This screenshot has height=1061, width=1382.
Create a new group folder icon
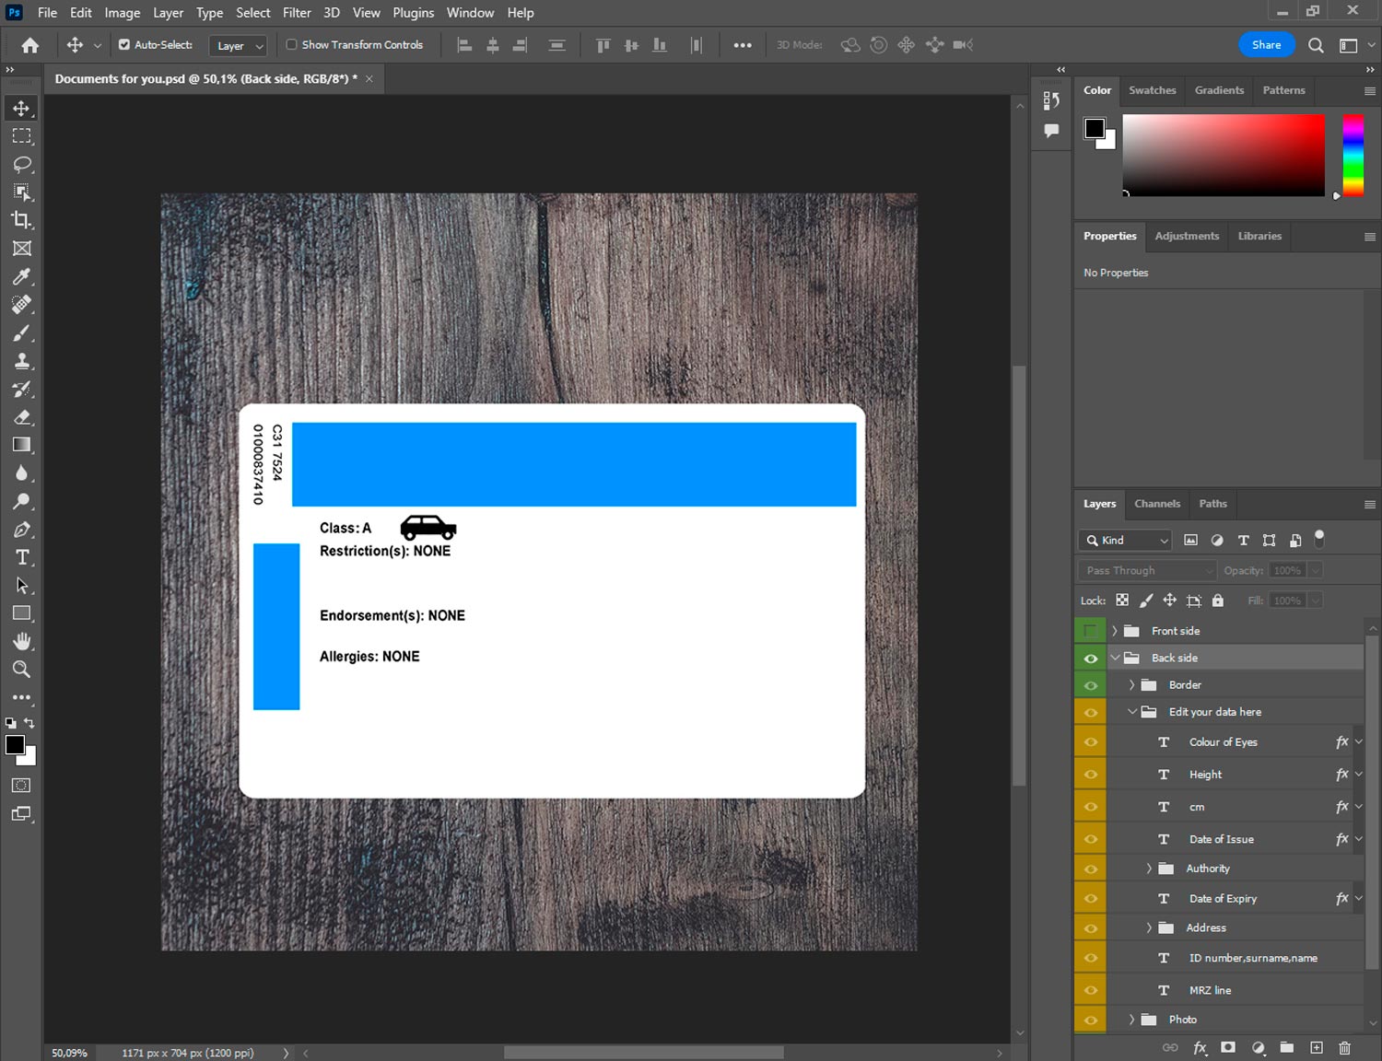[x=1286, y=1047]
